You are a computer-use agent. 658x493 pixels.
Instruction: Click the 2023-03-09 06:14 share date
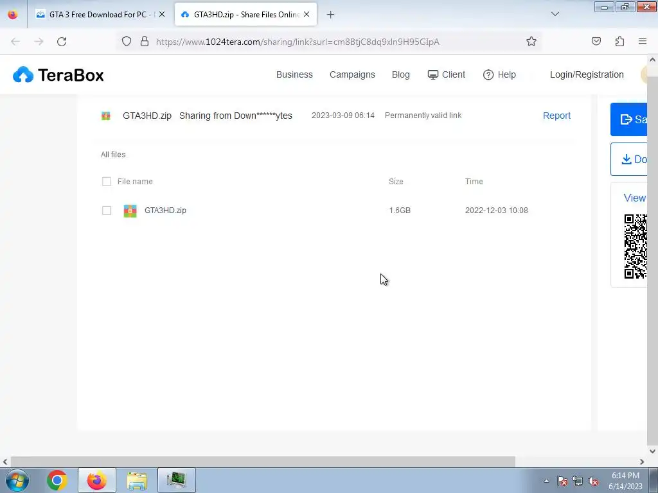point(343,116)
